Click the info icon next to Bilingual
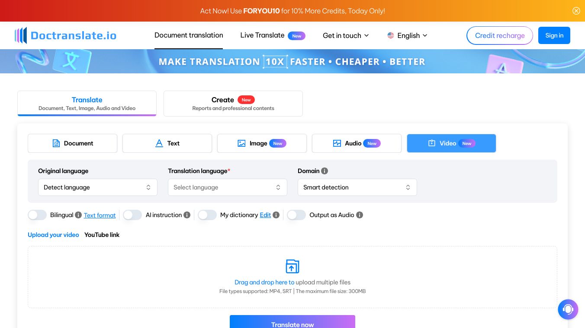Screen dimensions: 585x328 (78, 215)
